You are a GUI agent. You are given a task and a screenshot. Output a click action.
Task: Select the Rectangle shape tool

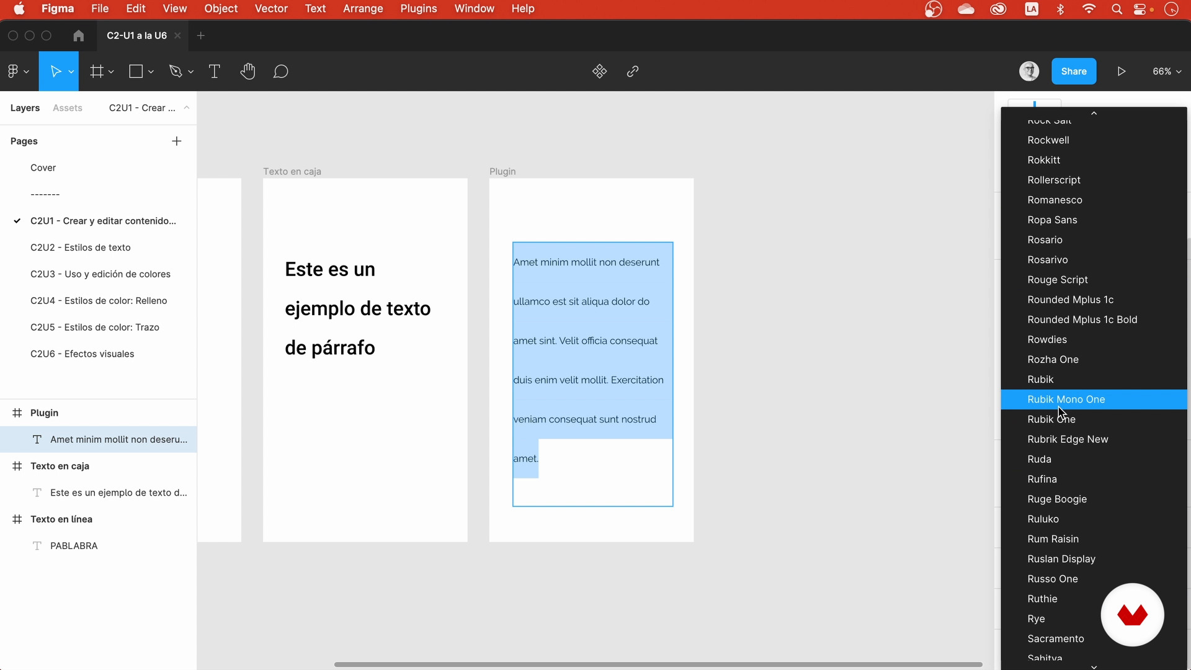click(136, 71)
